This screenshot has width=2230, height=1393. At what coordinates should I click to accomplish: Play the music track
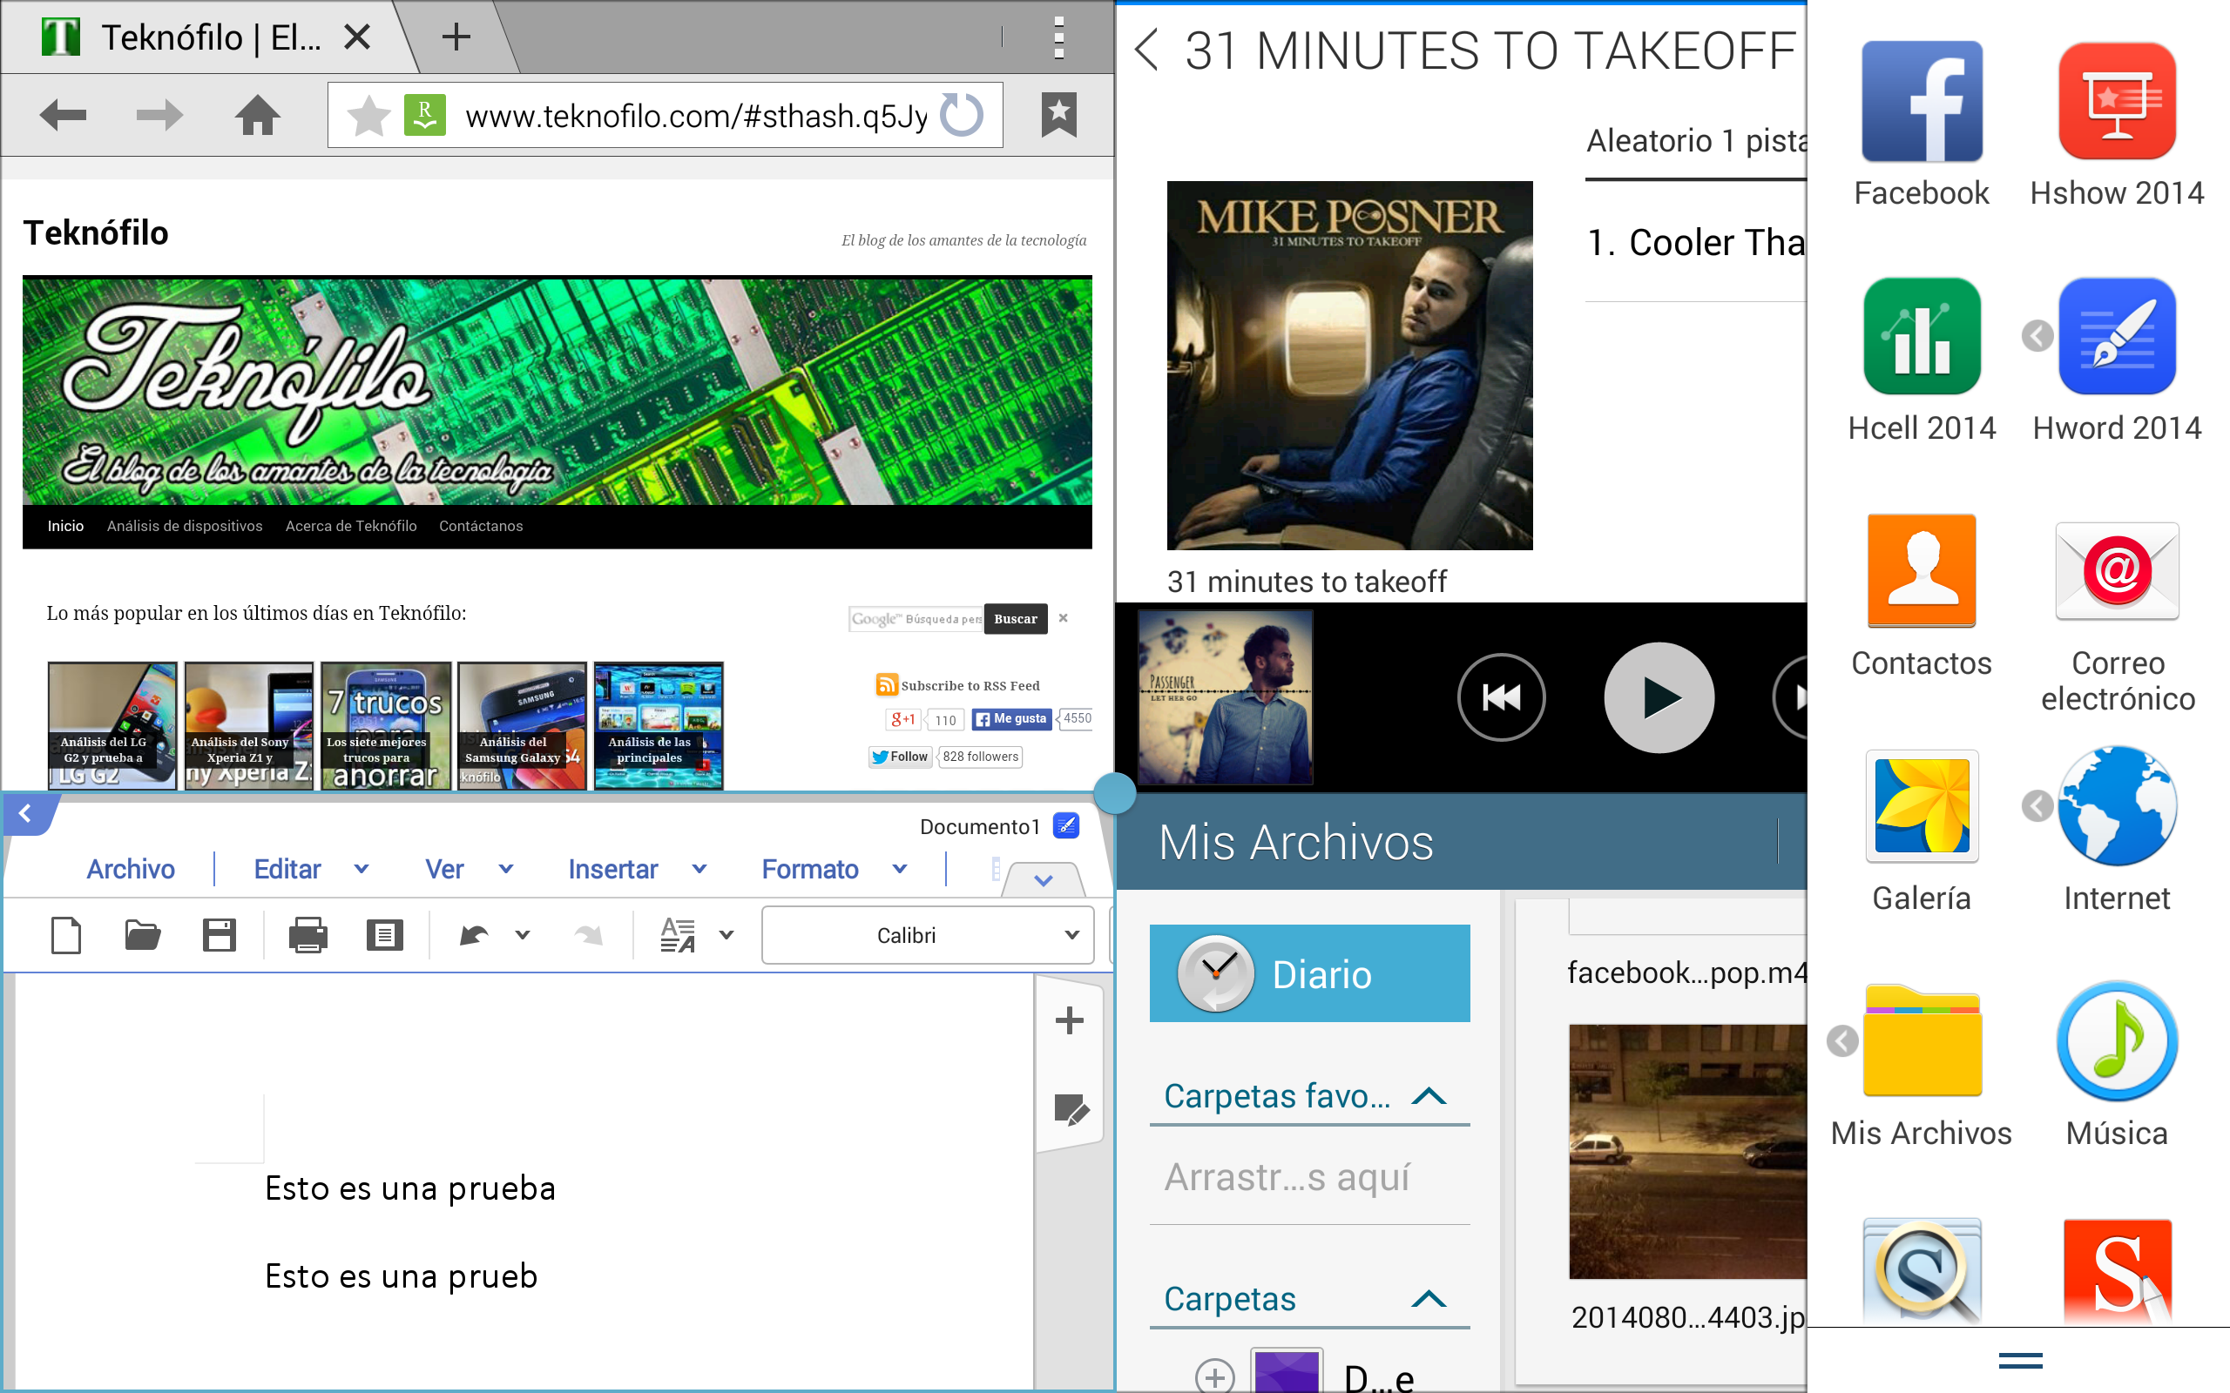point(1659,697)
